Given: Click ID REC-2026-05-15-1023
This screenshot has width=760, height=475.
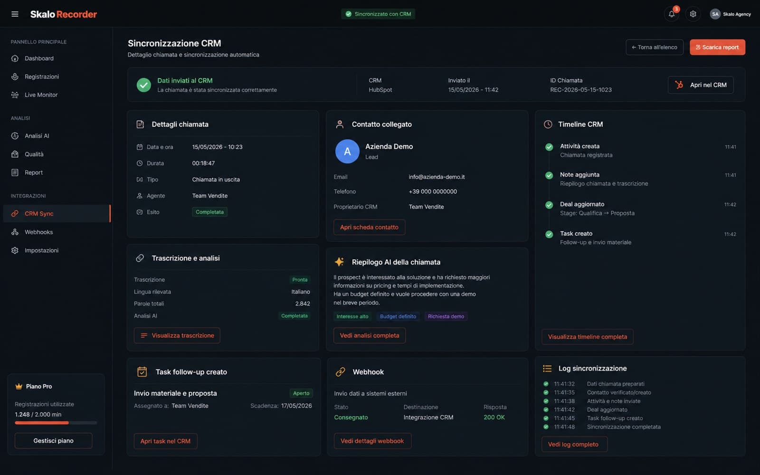Looking at the screenshot, I should (581, 90).
